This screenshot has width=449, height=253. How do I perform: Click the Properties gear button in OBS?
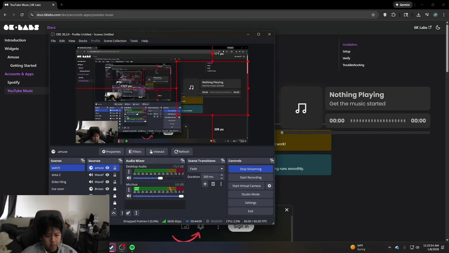pos(111,151)
